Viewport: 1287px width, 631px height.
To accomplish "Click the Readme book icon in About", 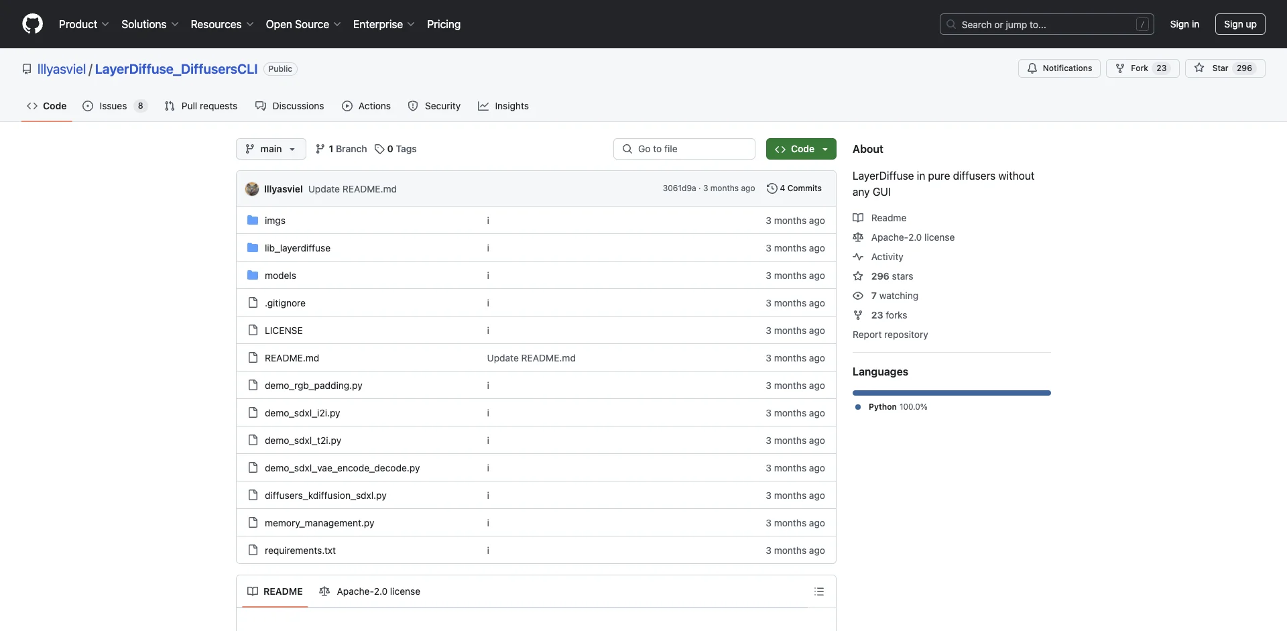I will pyautogui.click(x=858, y=218).
